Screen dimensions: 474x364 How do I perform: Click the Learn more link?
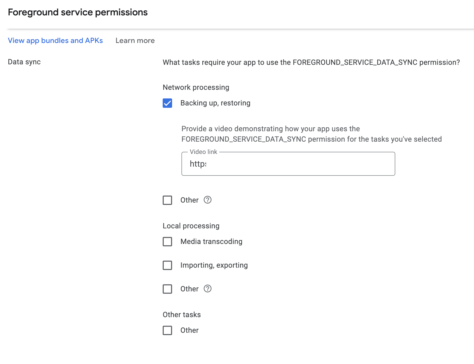pyautogui.click(x=135, y=41)
